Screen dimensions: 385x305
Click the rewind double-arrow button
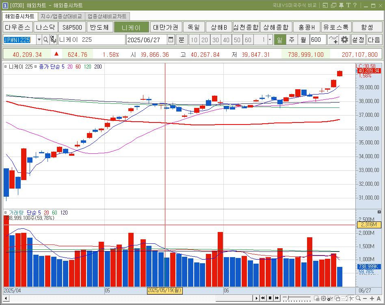[x=263, y=298]
